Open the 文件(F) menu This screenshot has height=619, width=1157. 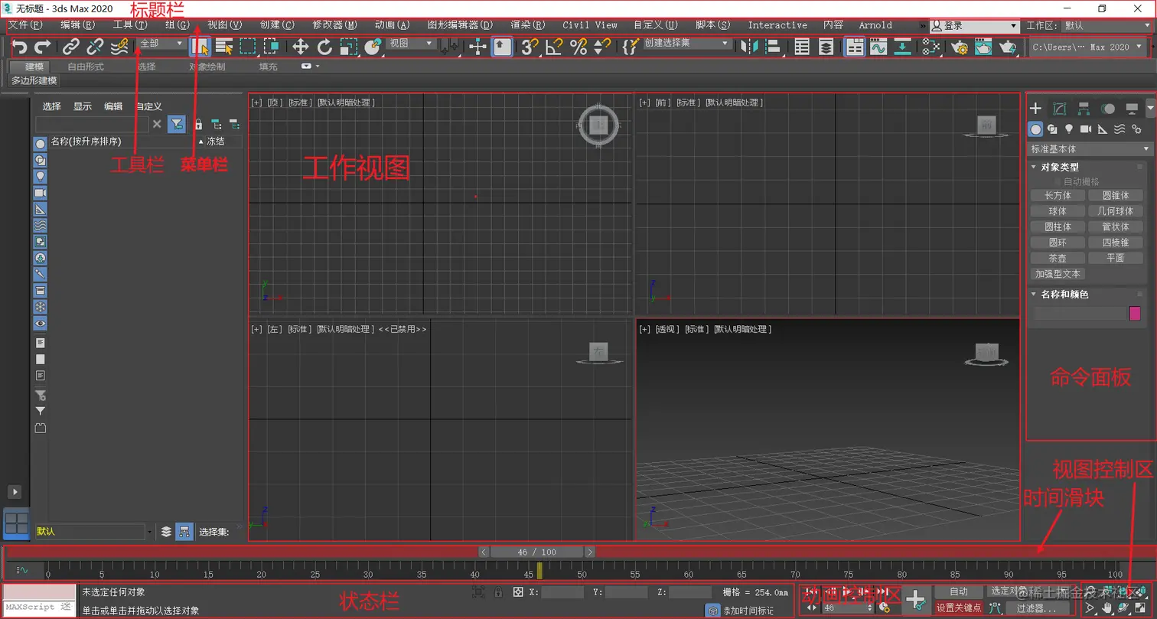25,25
